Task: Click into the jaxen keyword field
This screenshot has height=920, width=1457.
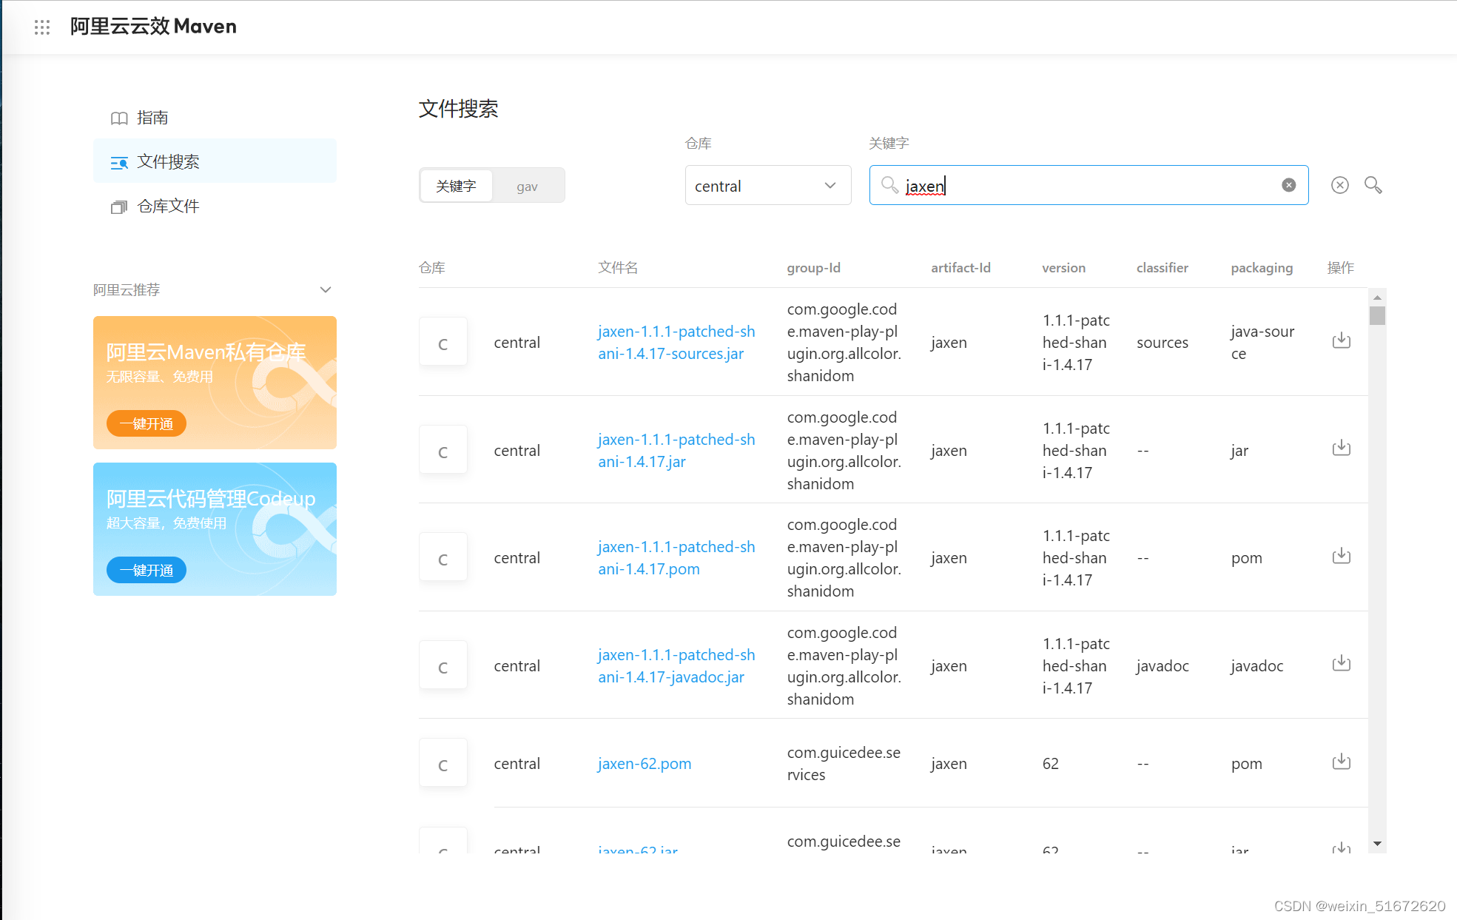Action: [x=1088, y=185]
